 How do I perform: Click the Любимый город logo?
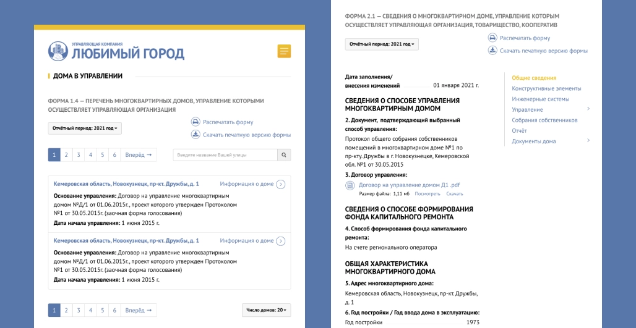click(x=116, y=51)
